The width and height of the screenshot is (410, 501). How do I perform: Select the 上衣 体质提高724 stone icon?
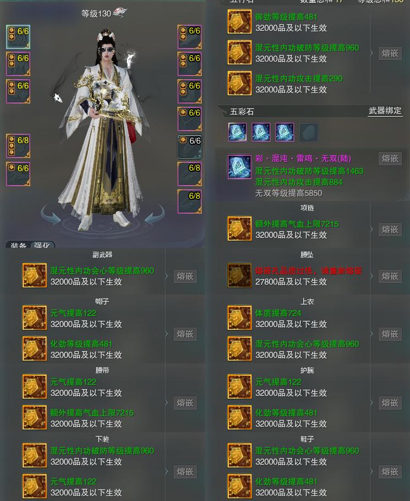coord(239,318)
